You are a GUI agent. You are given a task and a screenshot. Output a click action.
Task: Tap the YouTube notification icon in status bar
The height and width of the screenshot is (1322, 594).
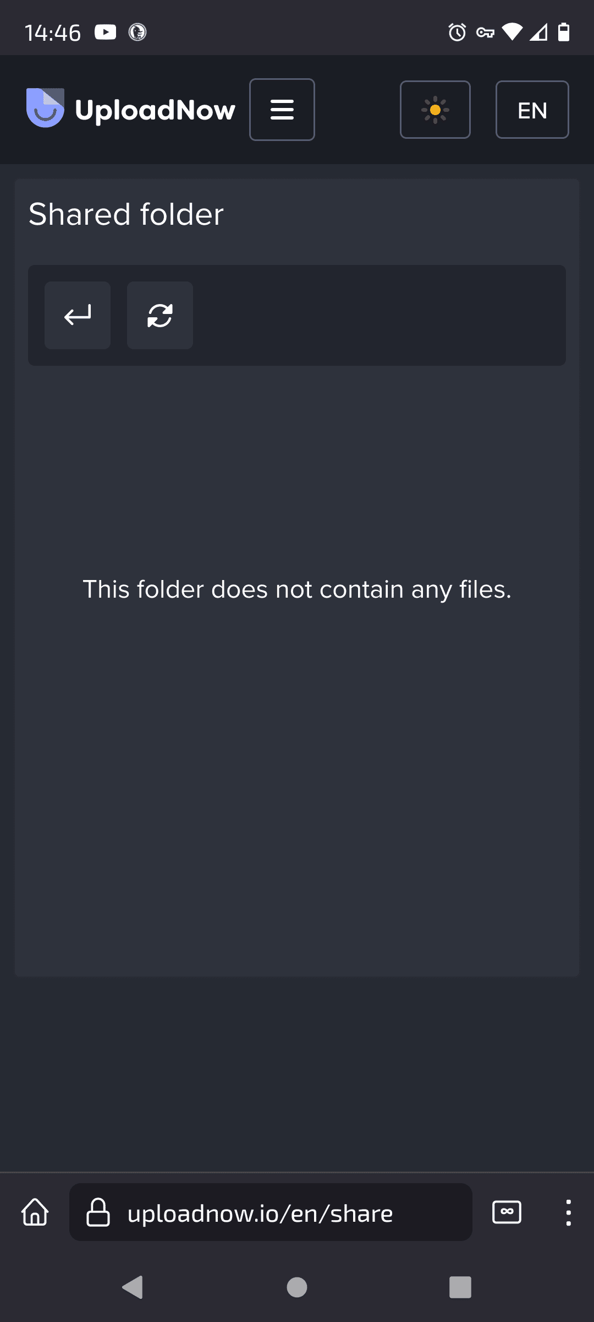click(x=105, y=32)
